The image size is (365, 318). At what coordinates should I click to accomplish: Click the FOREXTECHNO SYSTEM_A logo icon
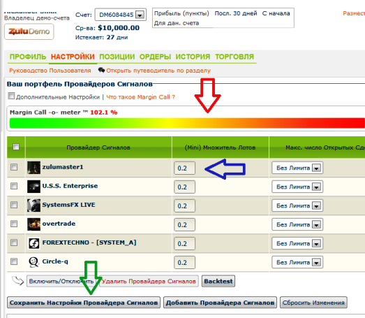point(33,243)
